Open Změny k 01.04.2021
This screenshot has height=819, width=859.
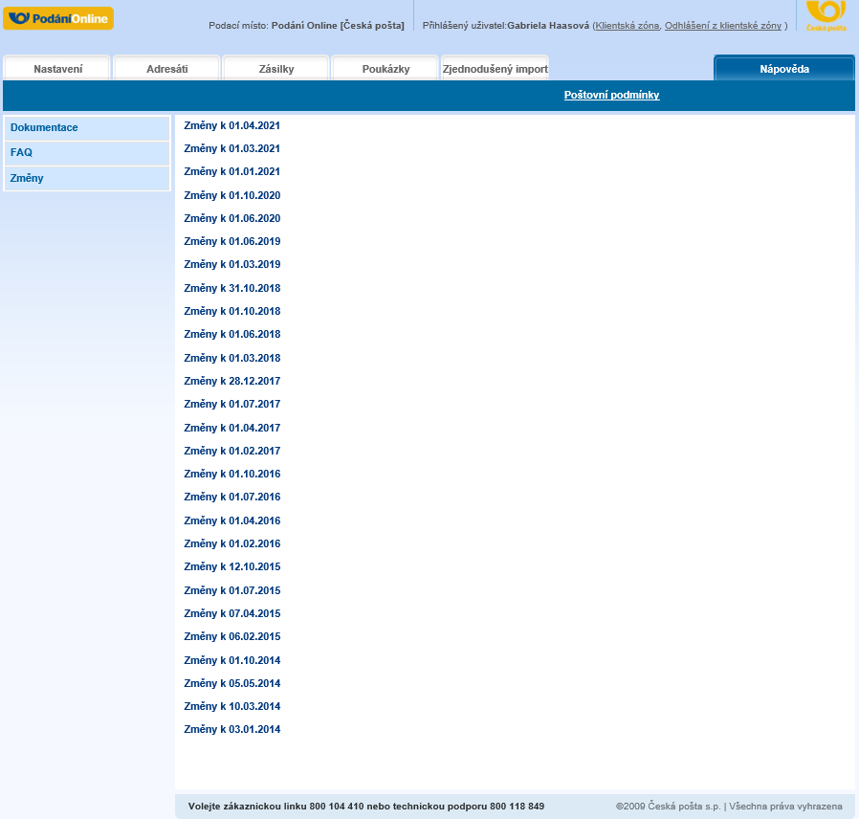click(231, 125)
